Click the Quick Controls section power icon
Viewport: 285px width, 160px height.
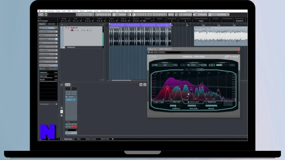tap(56, 66)
